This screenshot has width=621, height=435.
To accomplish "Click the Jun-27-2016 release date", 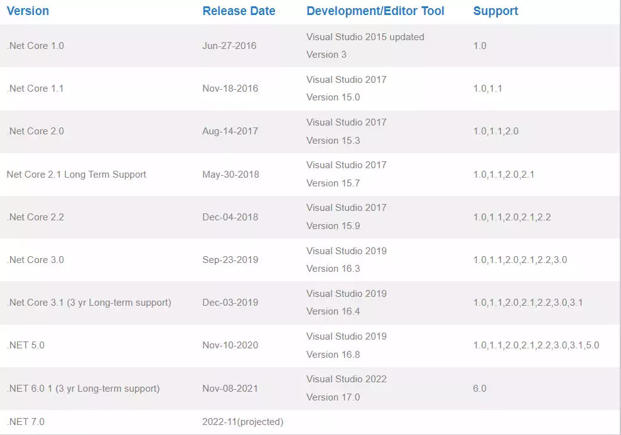I will (x=229, y=46).
